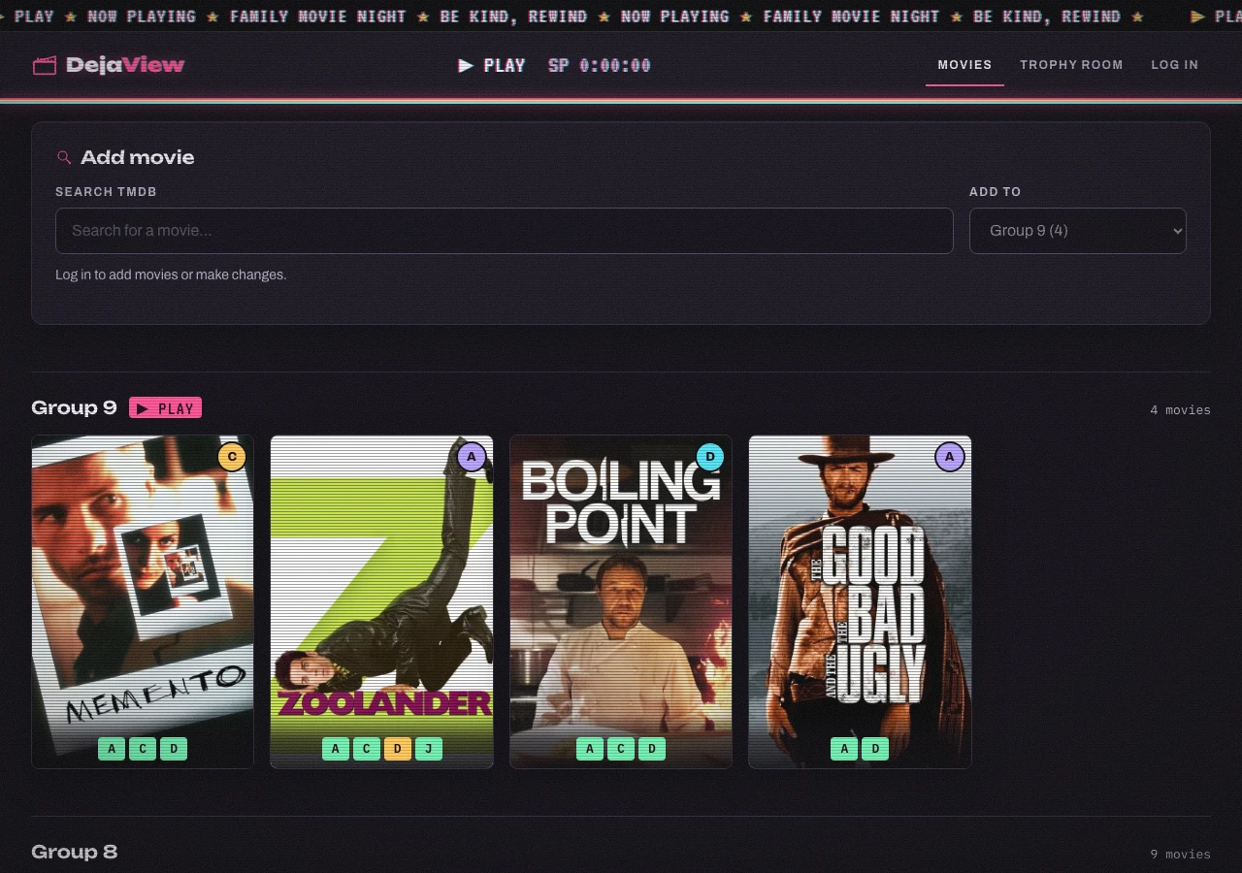Screen dimensions: 1242x873
Task: Open the Boiling Point movie poster
Action: 621,601
